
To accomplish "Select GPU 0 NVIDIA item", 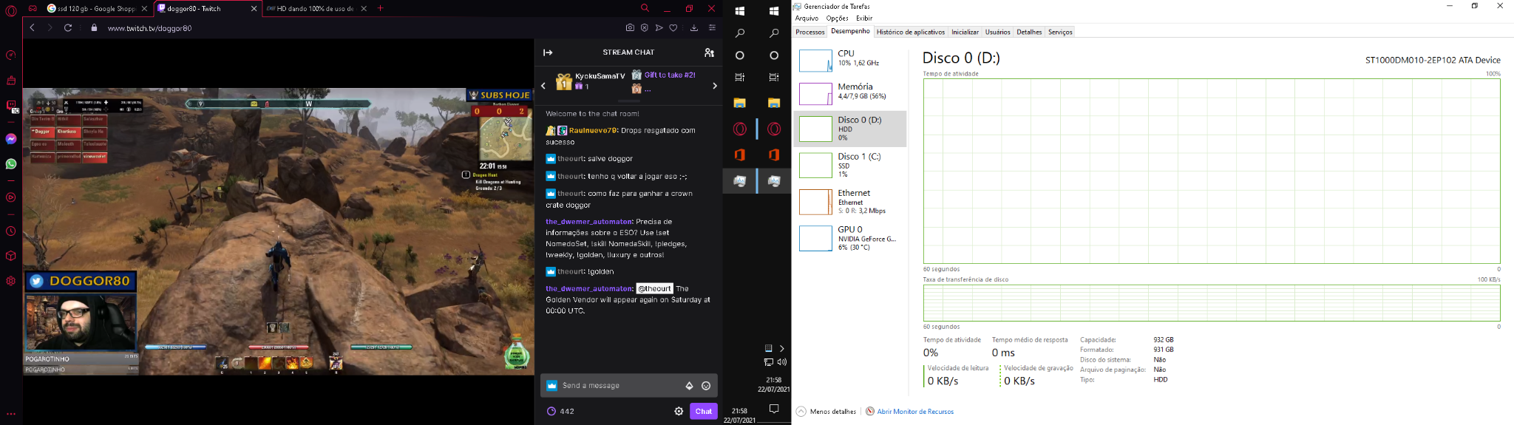I will (850, 238).
